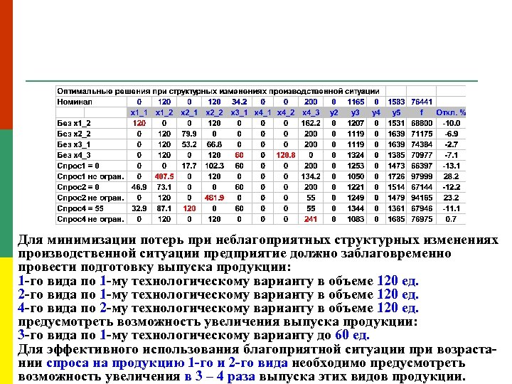Click the red cell value 241
512x384 pixels.
311,220
